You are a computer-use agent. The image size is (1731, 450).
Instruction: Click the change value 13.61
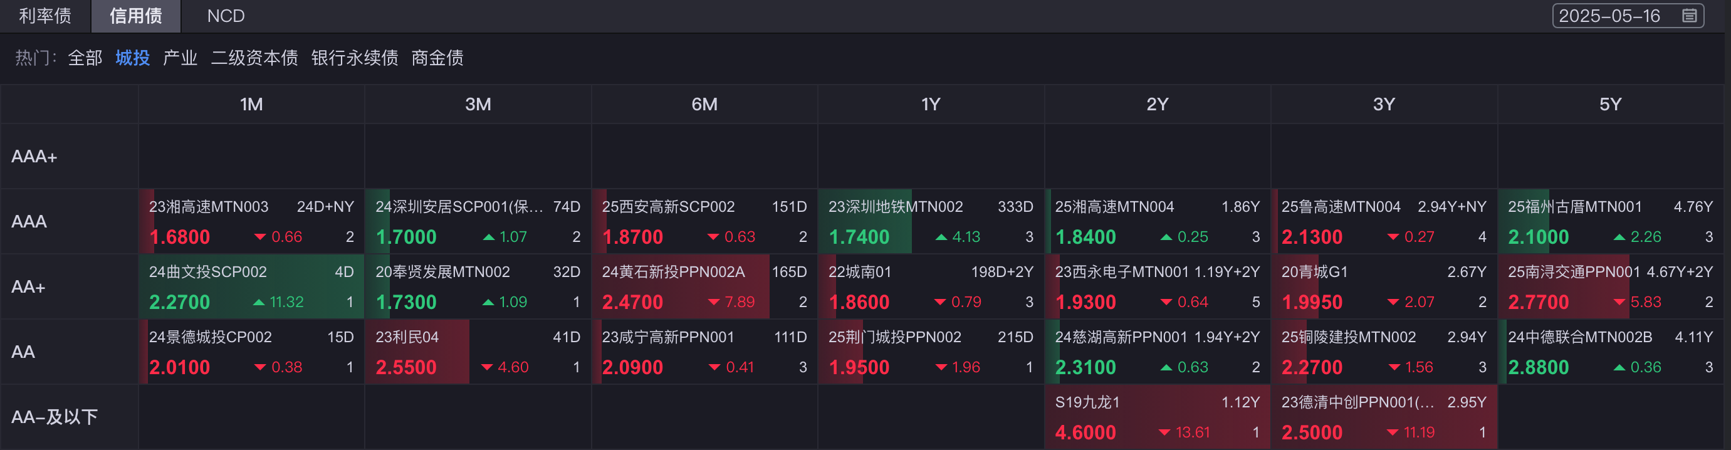pos(1192,432)
